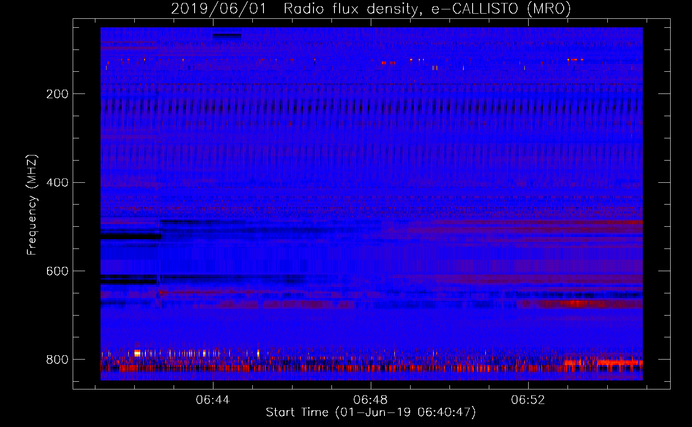Click the plot title 'Radio flux density, e-CALLISTO (MRO)'

click(x=427, y=9)
